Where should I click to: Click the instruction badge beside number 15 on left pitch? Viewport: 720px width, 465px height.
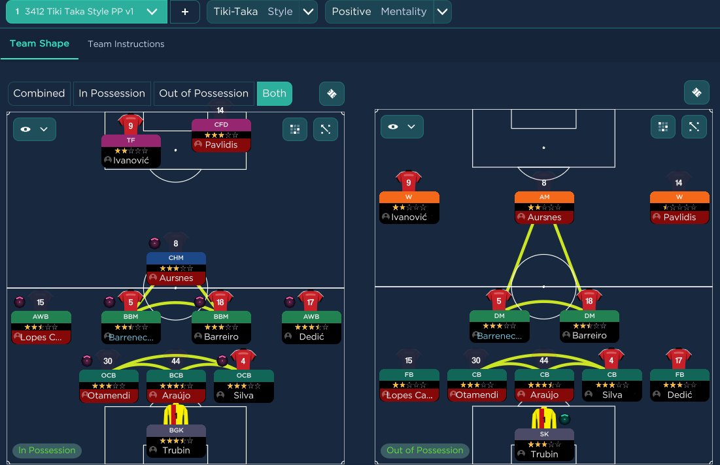(x=20, y=302)
